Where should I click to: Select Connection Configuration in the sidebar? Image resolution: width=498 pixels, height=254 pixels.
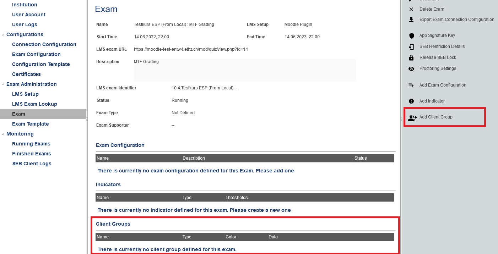click(44, 44)
